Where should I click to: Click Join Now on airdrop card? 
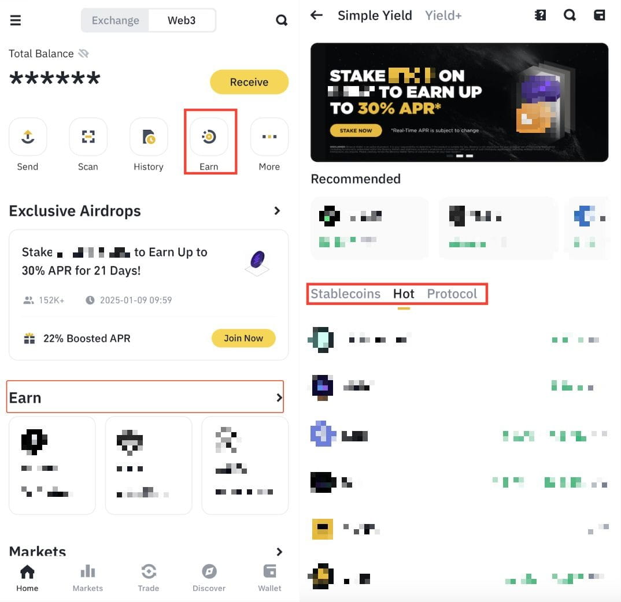[x=243, y=338]
